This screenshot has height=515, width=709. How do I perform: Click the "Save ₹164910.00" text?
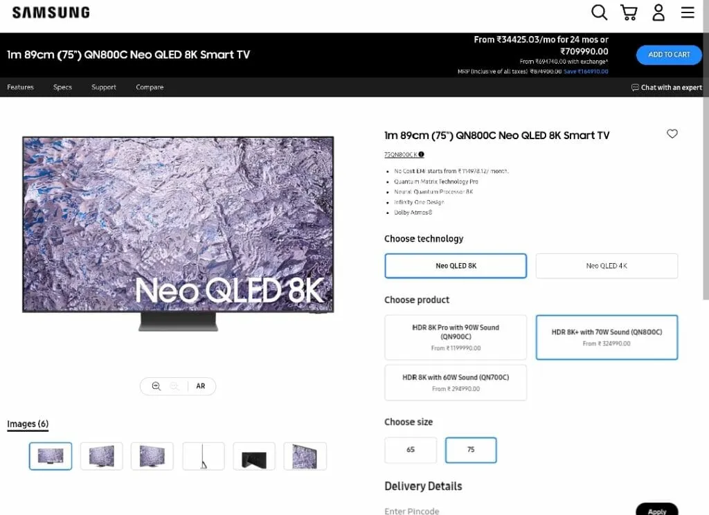click(x=586, y=71)
